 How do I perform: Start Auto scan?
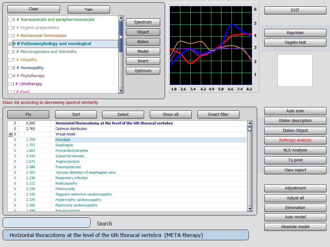[295, 111]
